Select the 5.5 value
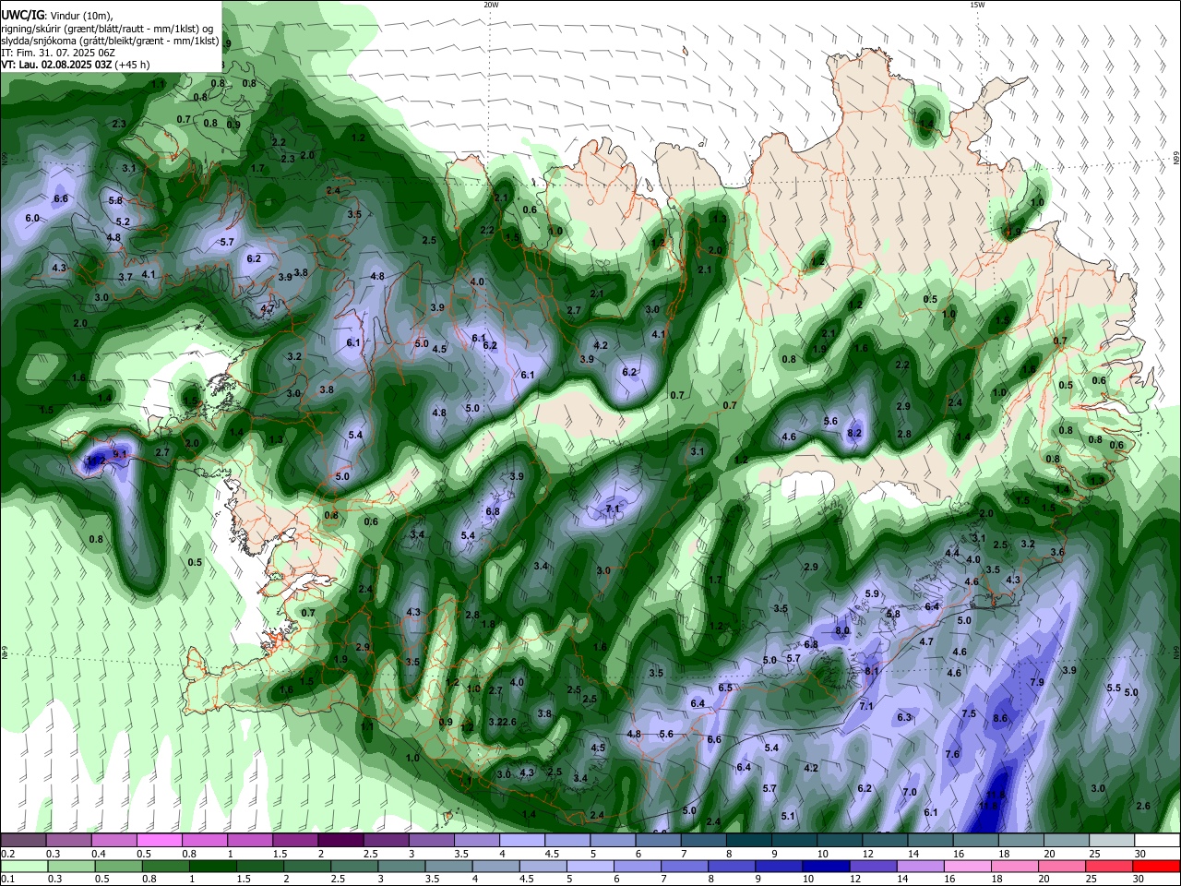Viewport: 1181px width, 886px height. 1114,688
